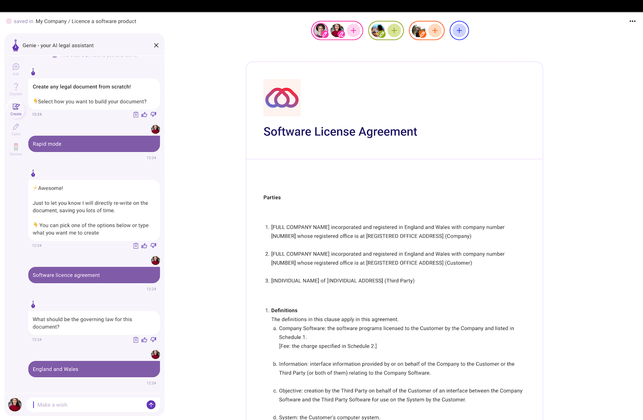Open the Explain tool

[16, 89]
